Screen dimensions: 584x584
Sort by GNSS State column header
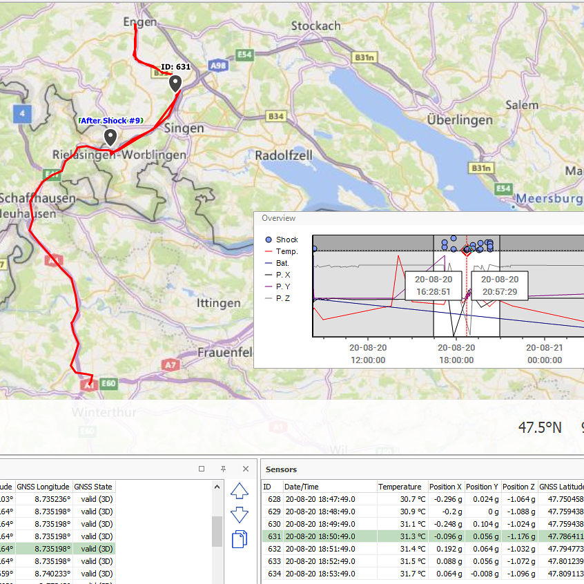[x=93, y=487]
